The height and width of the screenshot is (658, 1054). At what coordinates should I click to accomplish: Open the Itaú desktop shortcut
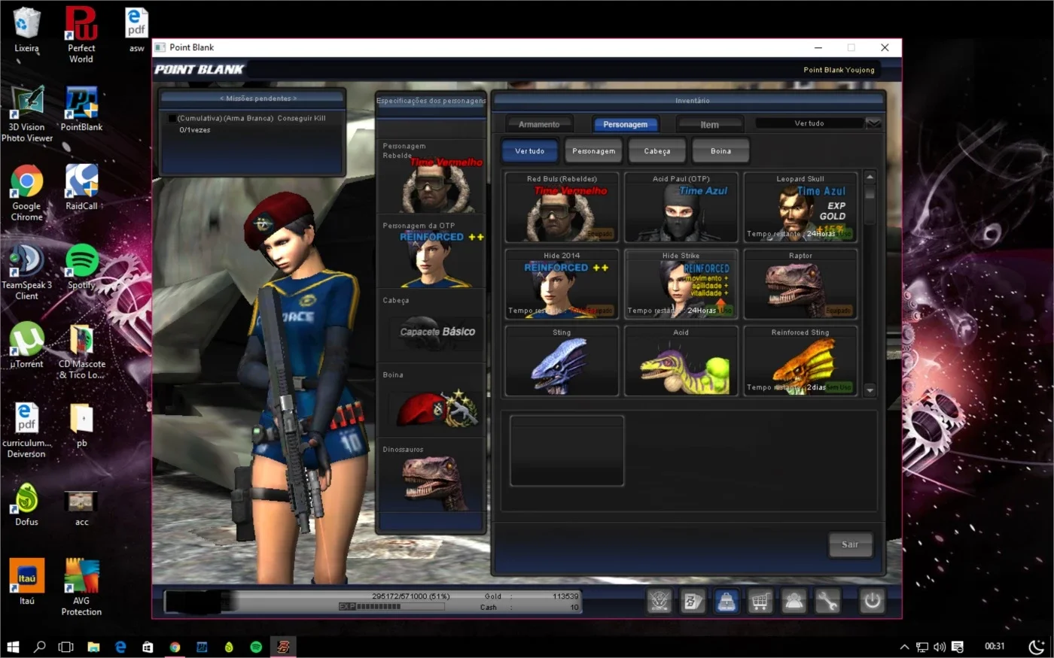[26, 581]
